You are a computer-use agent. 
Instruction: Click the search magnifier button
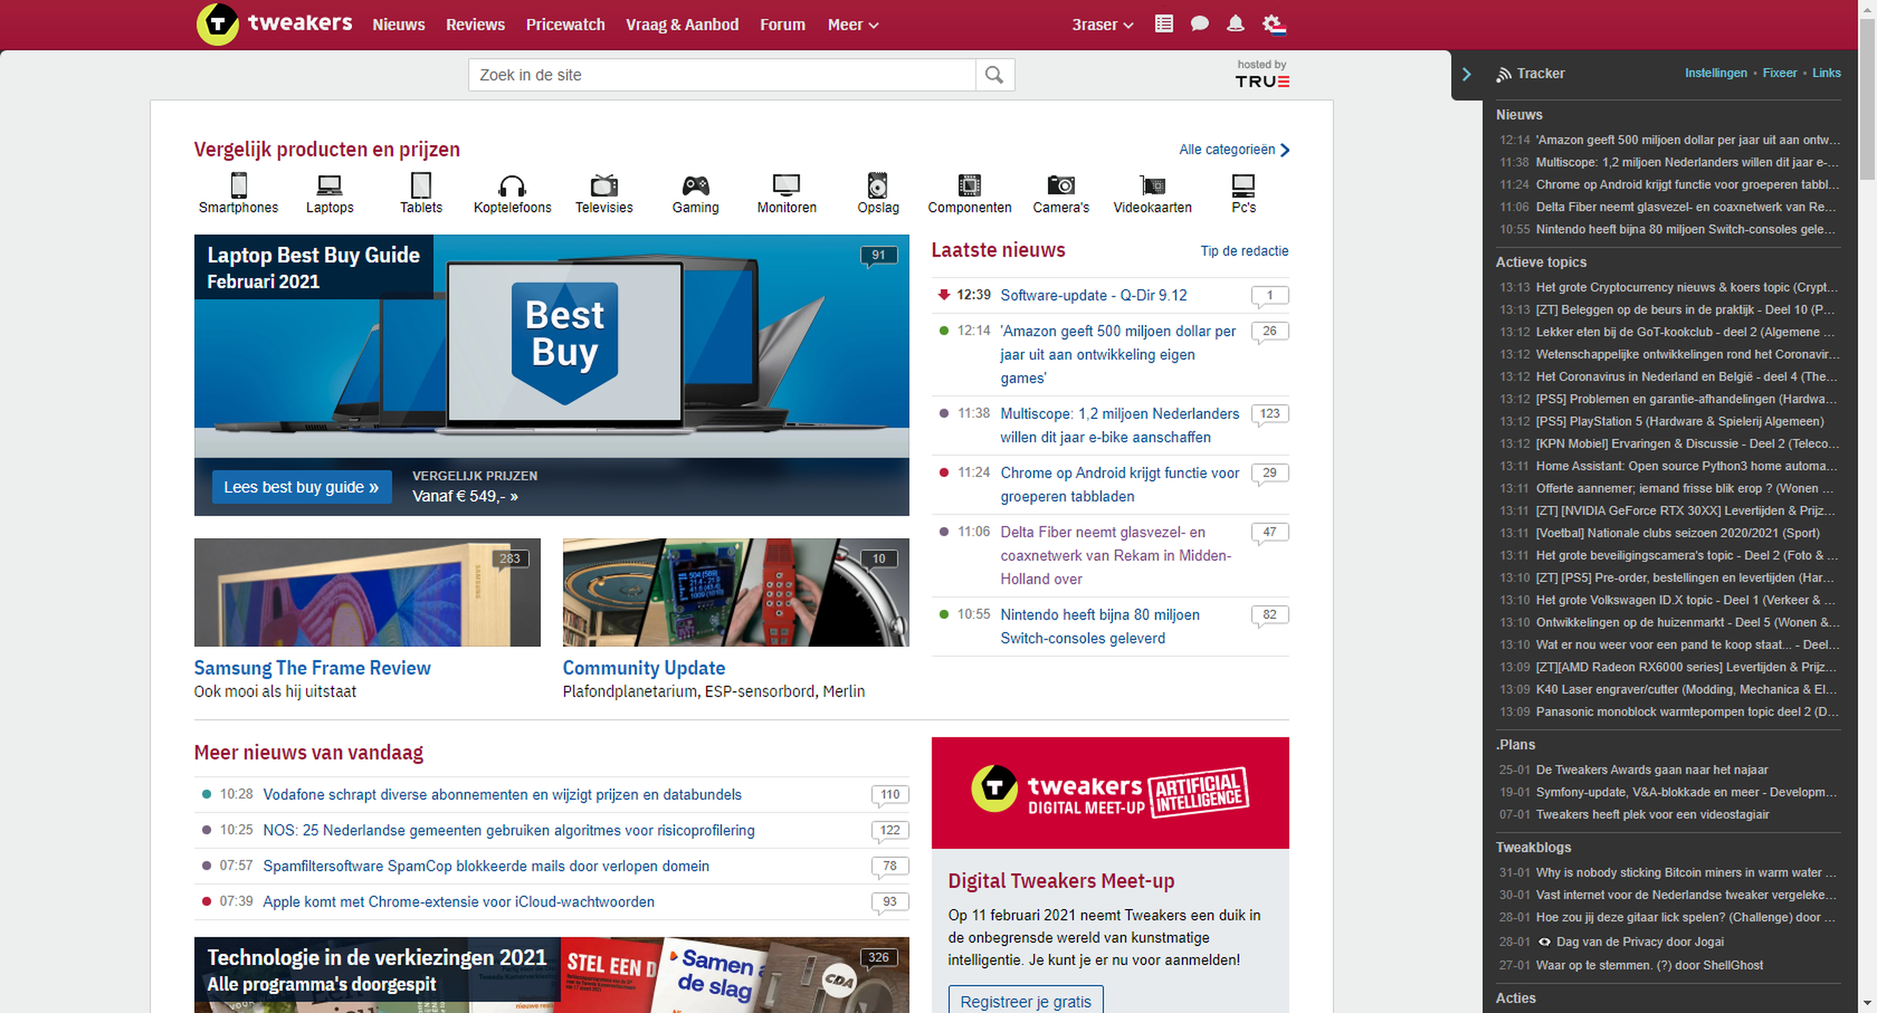[995, 75]
